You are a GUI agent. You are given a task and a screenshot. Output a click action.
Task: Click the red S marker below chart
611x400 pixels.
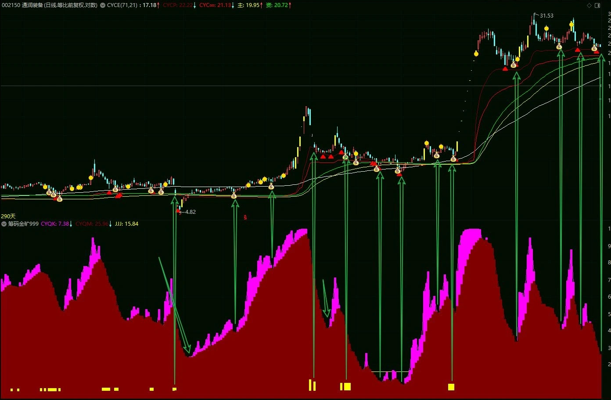pos(245,217)
